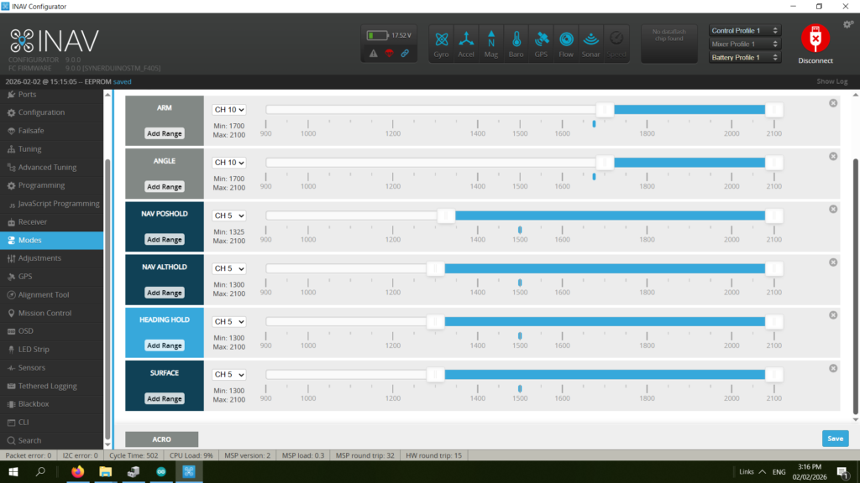Click the Mag sensor icon

(x=491, y=43)
